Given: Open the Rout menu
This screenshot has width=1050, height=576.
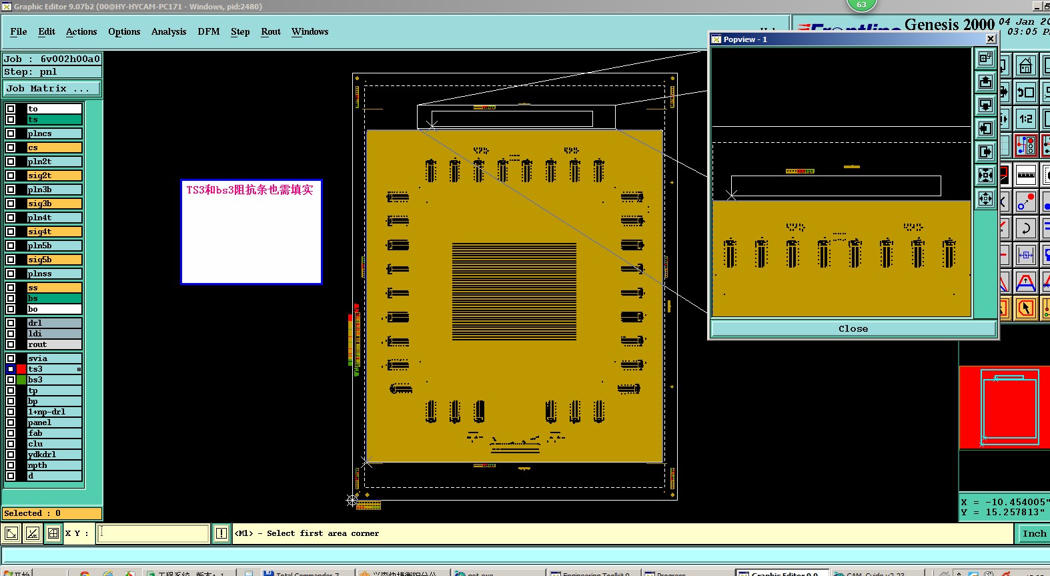Looking at the screenshot, I should [x=271, y=31].
